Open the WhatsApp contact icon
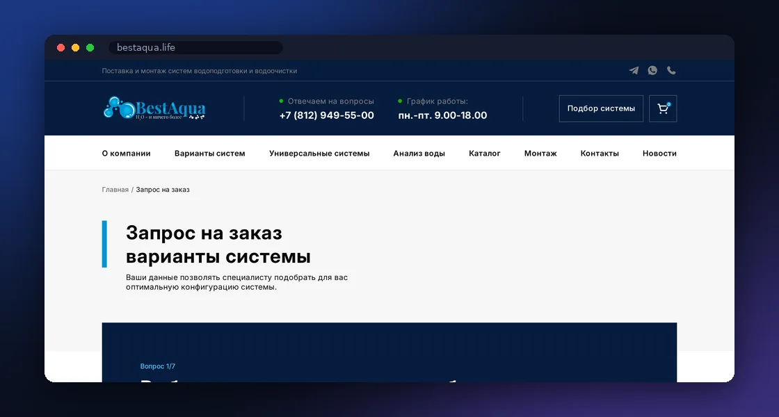 [653, 70]
